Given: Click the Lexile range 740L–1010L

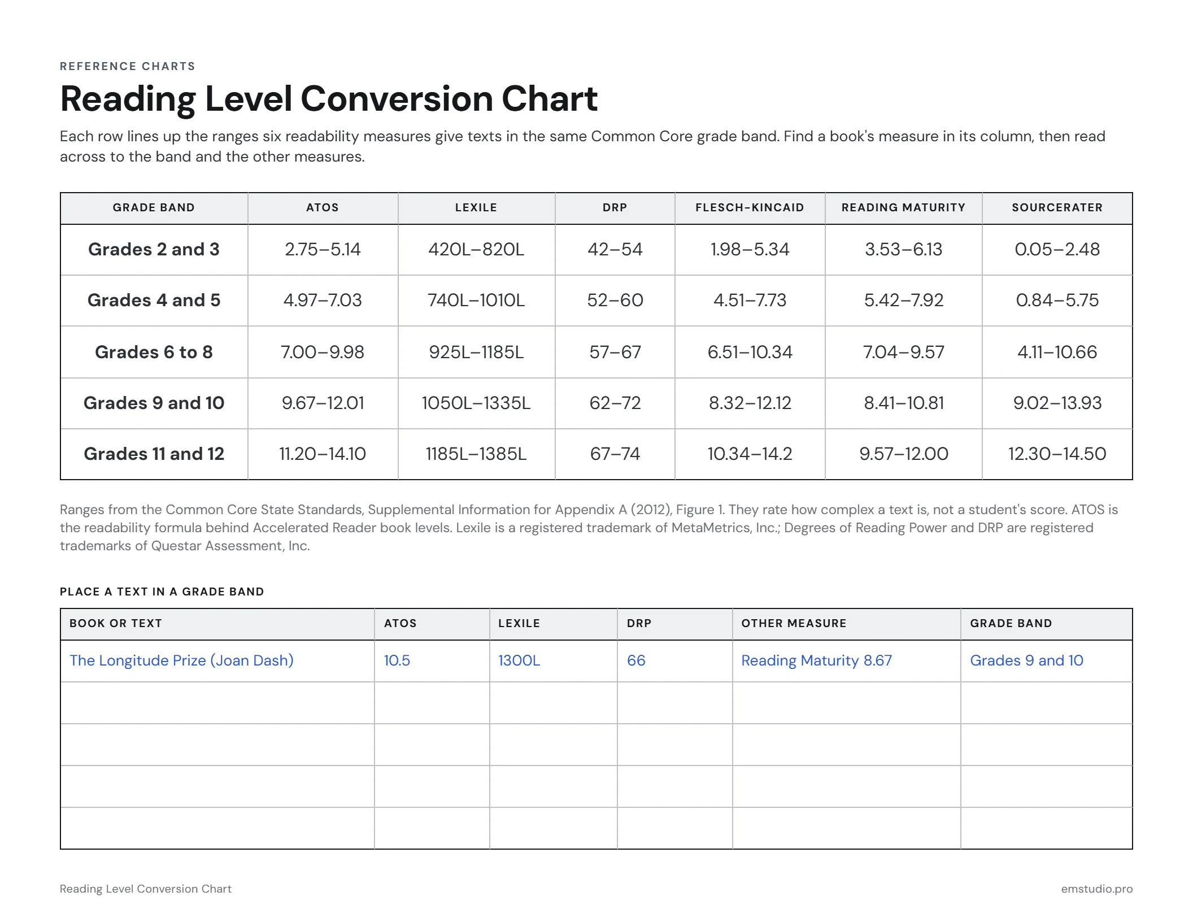Looking at the screenshot, I should pos(476,300).
